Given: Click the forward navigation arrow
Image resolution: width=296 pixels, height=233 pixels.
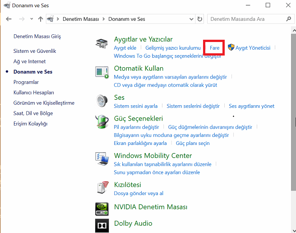Looking at the screenshot, I should [22, 19].
